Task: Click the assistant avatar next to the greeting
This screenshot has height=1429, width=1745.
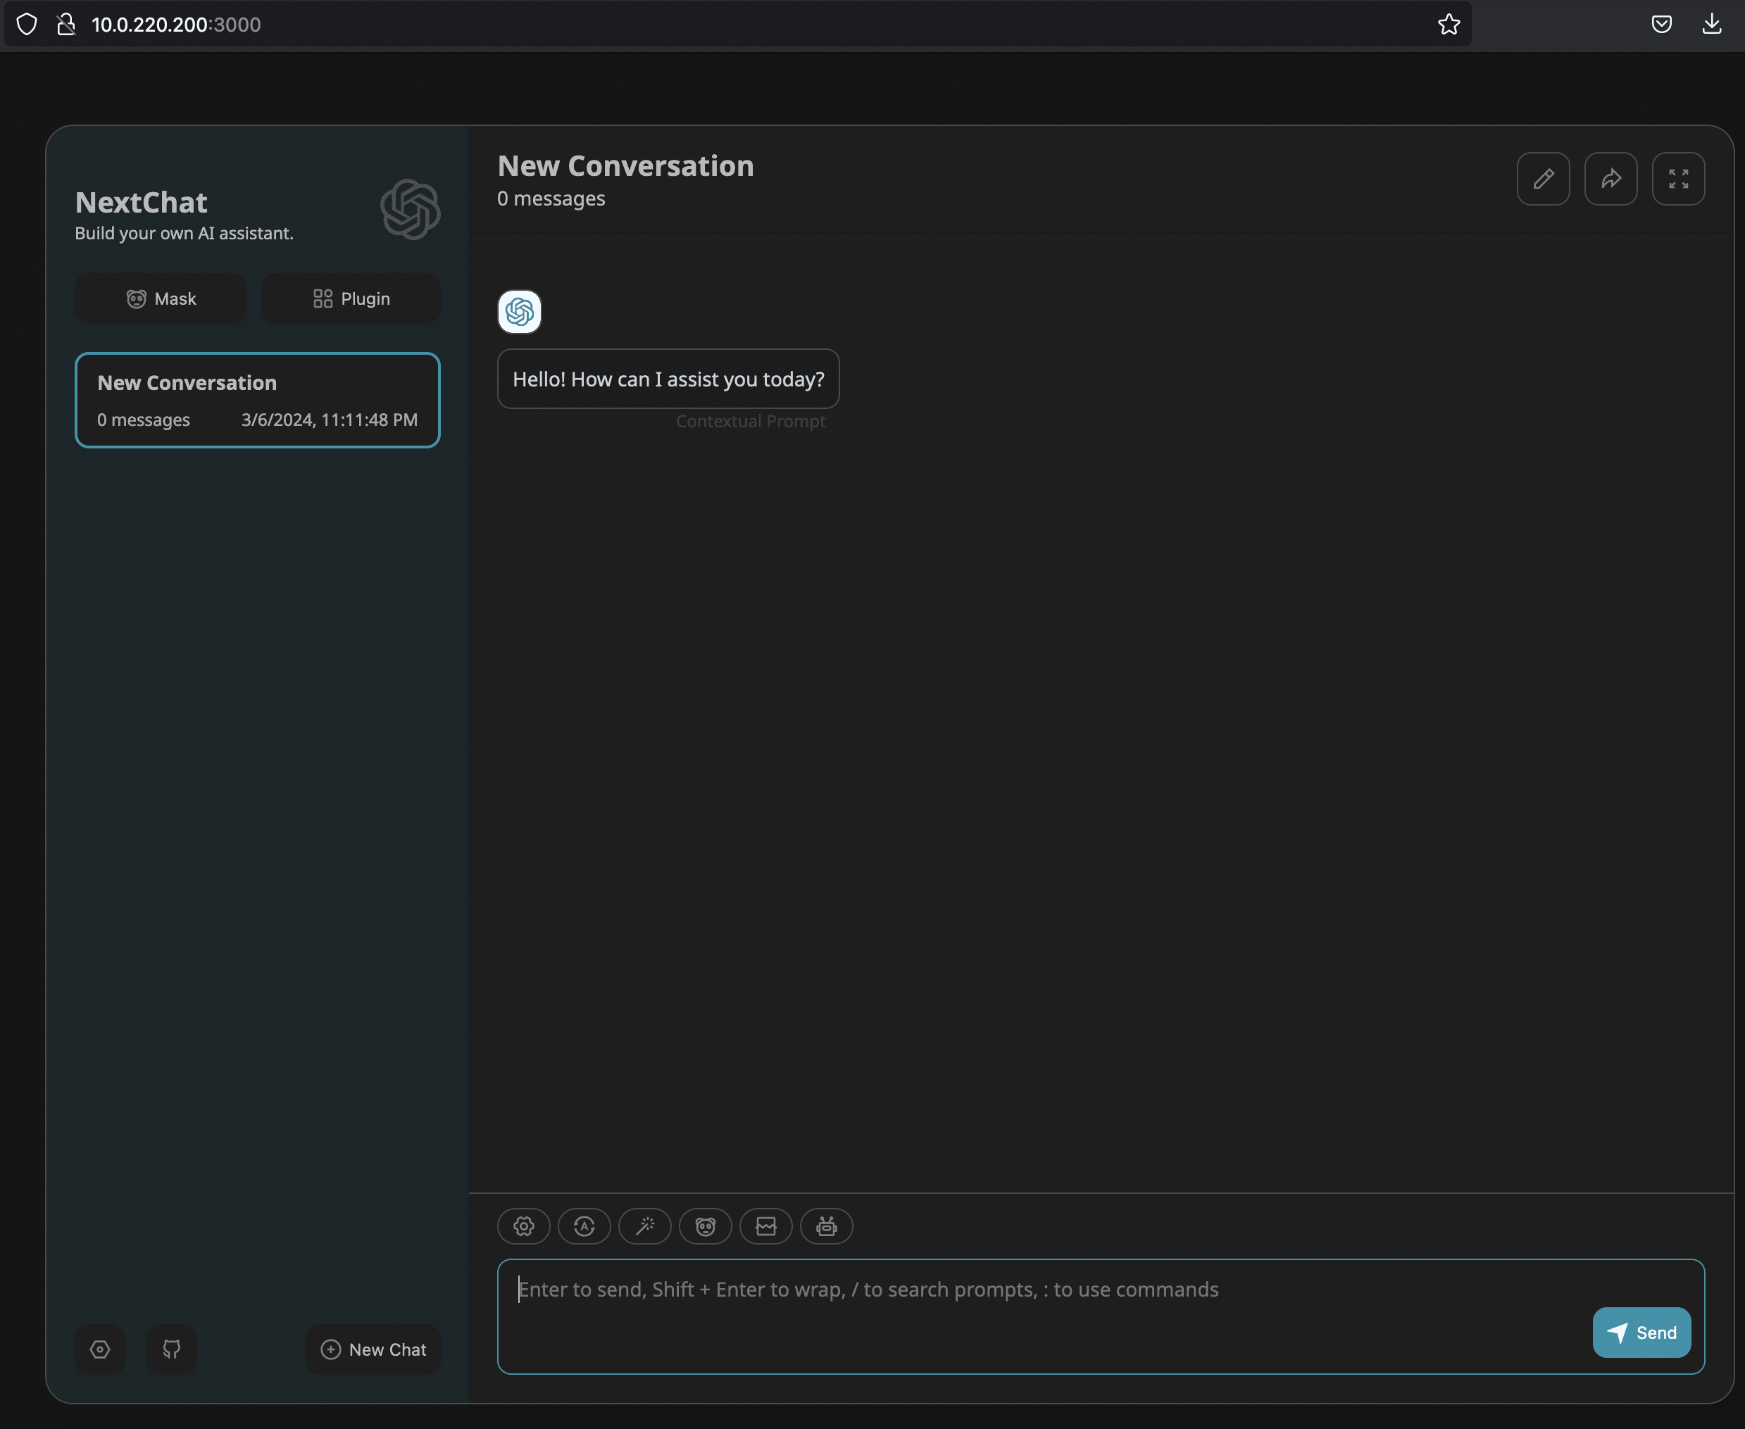Action: pos(519,312)
